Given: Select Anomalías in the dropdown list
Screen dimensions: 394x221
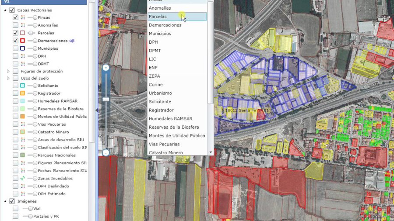Looking at the screenshot, I should (x=177, y=8).
